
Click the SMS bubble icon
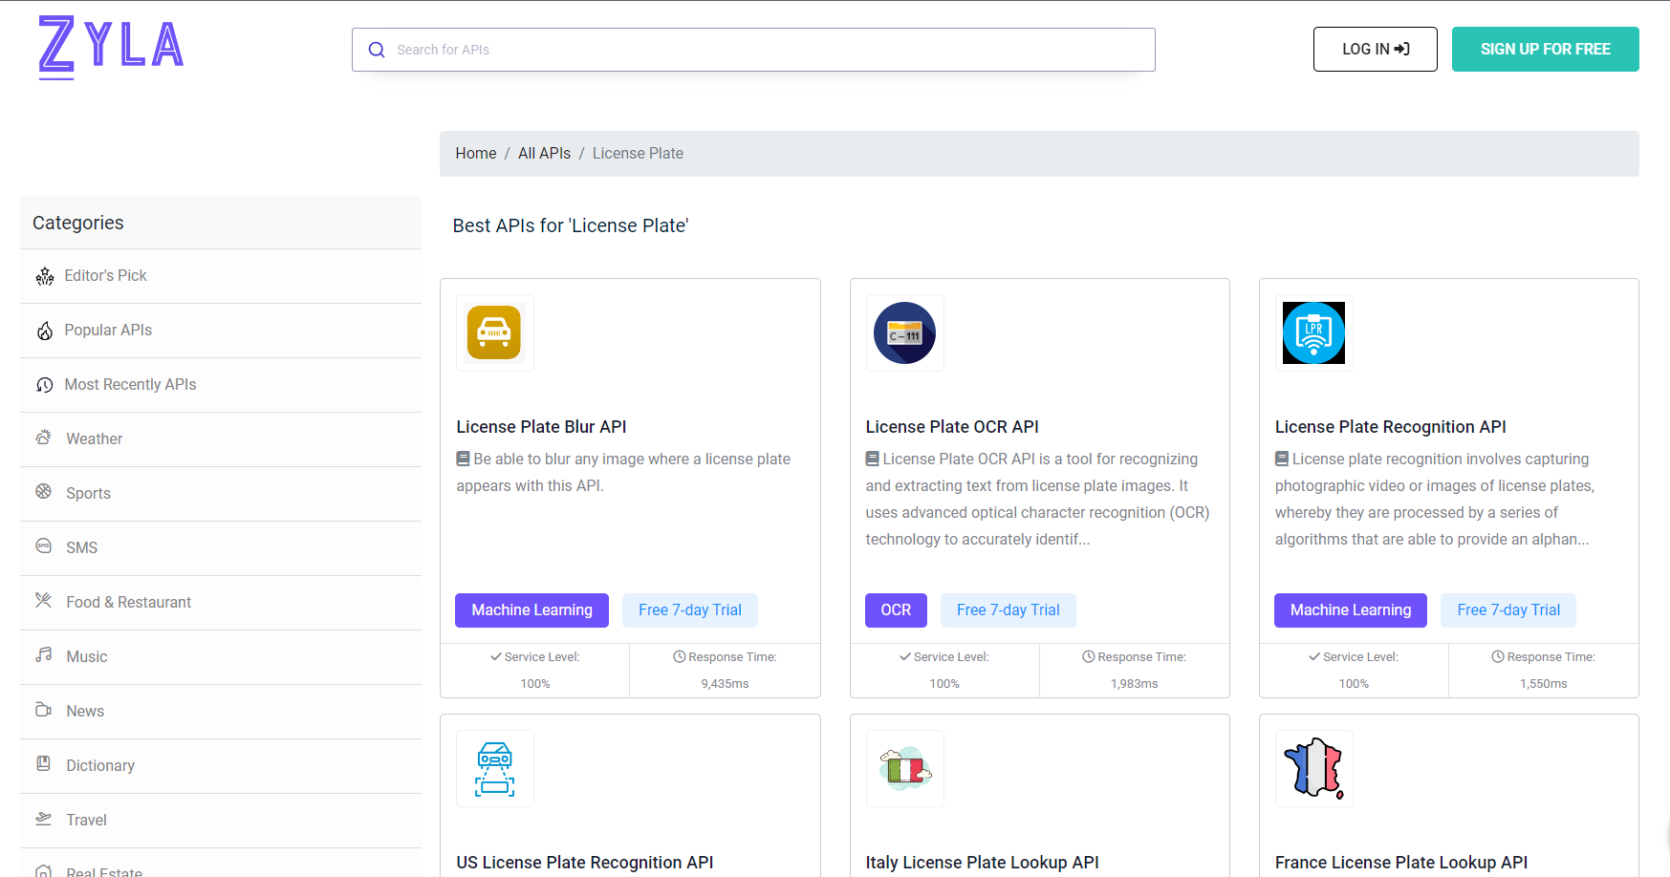coord(44,545)
